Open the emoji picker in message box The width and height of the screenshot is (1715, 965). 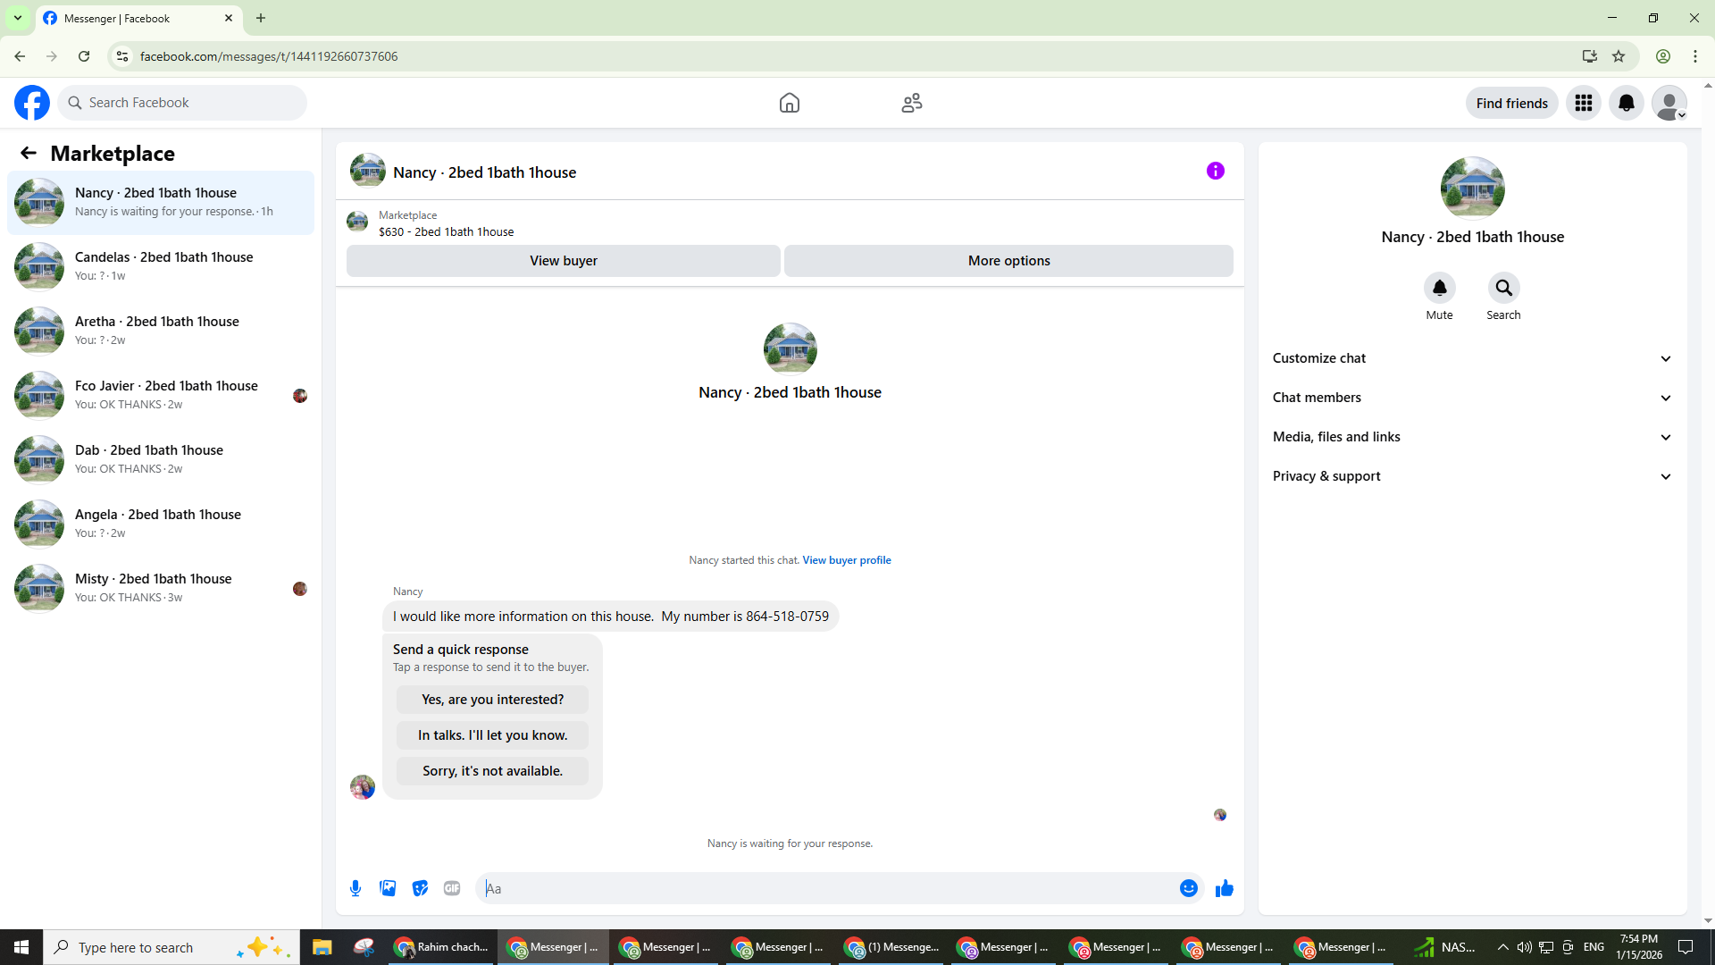(1188, 888)
